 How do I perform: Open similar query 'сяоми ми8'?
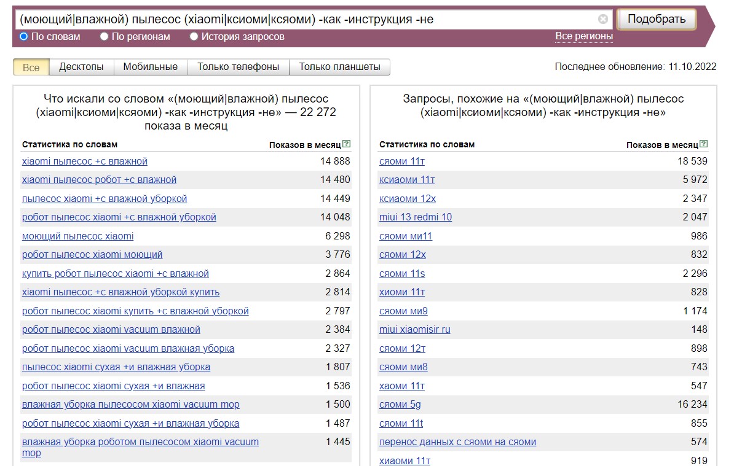point(403,367)
